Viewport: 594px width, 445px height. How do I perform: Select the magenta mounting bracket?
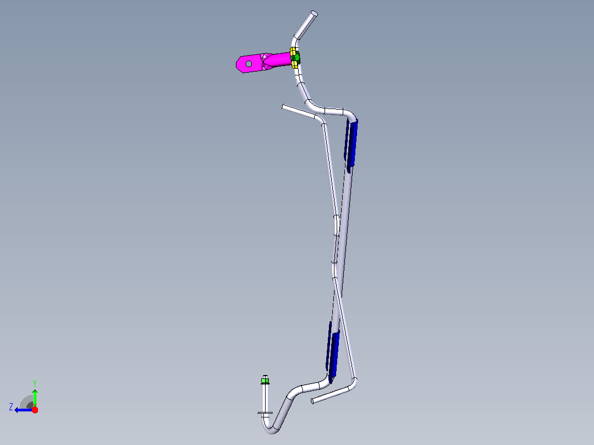click(263, 62)
